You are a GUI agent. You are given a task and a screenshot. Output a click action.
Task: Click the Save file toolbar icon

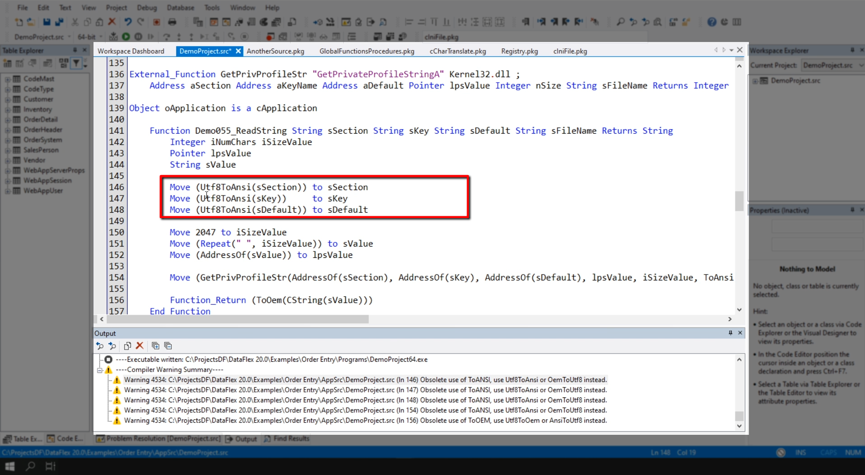[x=47, y=22]
